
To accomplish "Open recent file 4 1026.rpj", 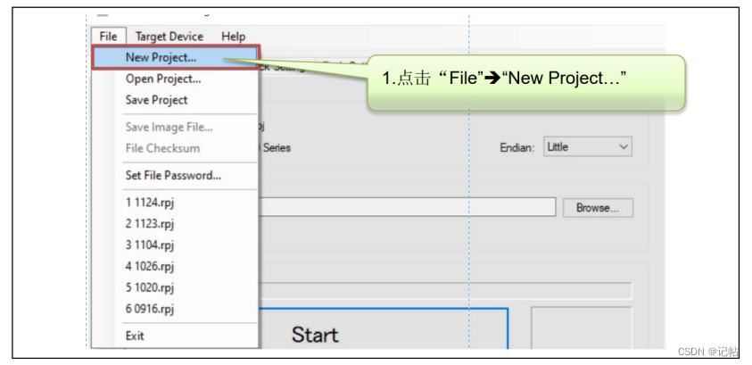I will pyautogui.click(x=150, y=266).
